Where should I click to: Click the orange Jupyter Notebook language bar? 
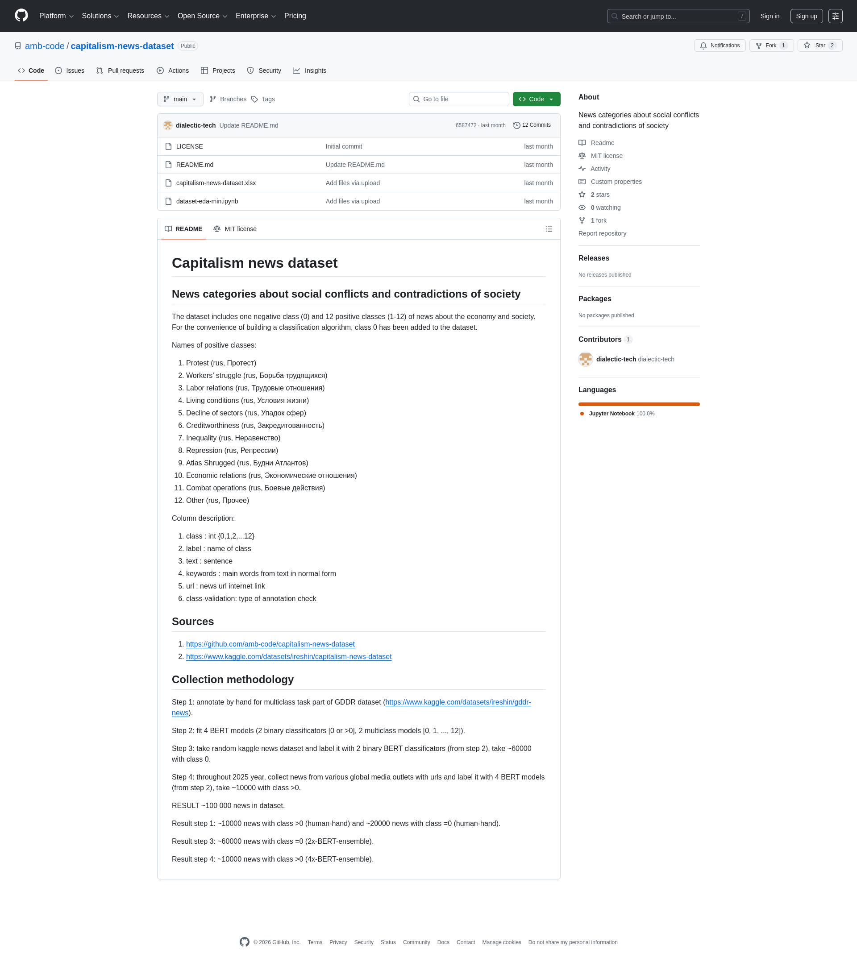pyautogui.click(x=639, y=404)
